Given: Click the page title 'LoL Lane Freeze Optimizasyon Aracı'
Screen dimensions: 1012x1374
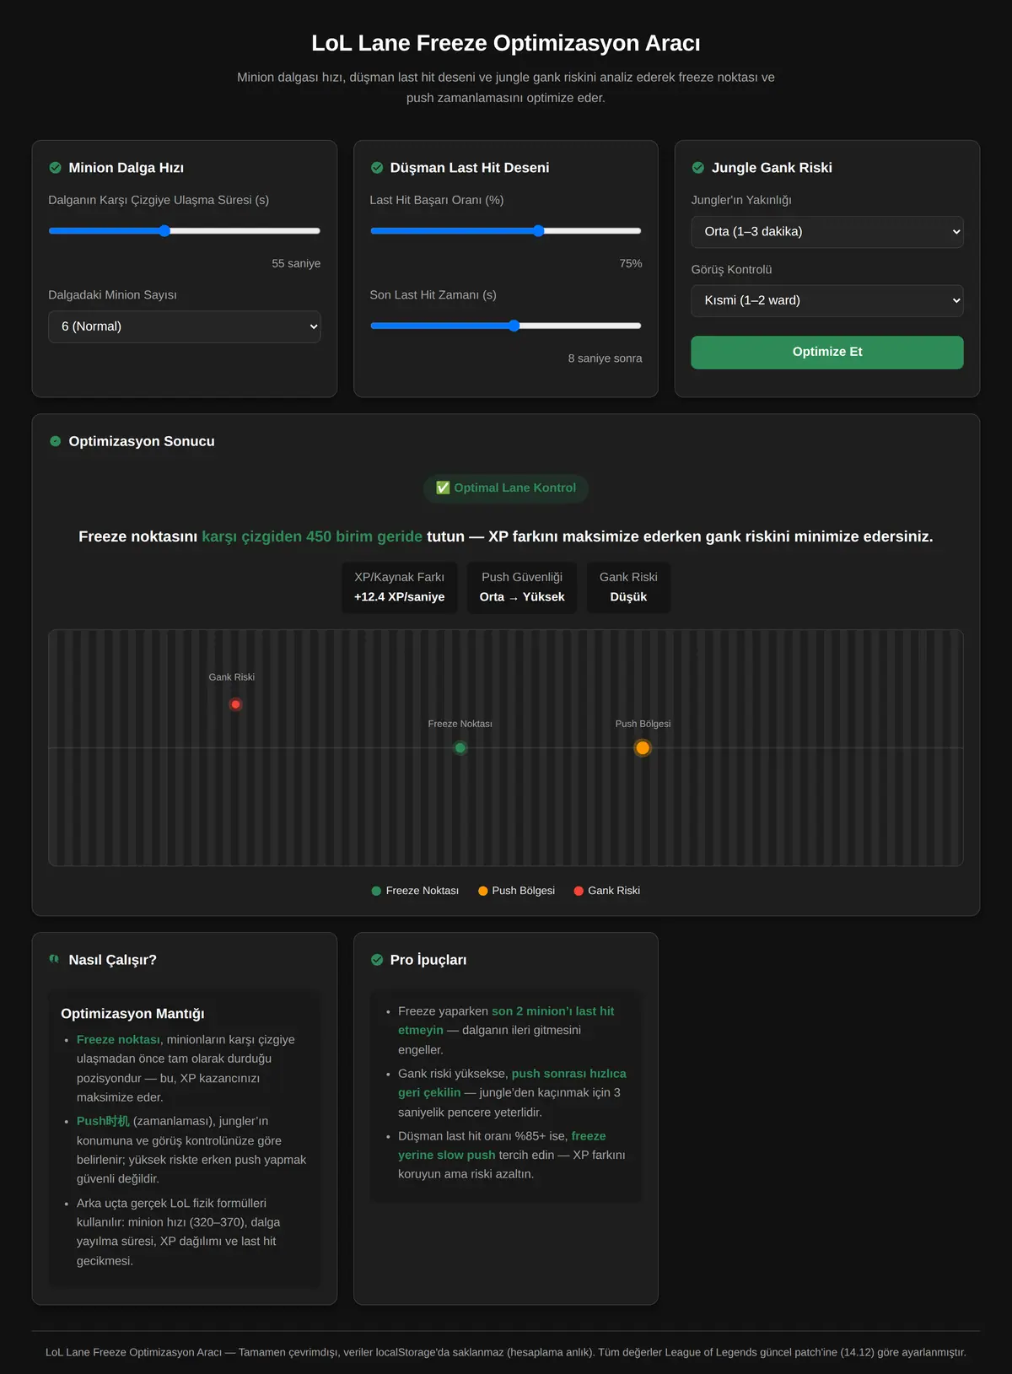Looking at the screenshot, I should tap(506, 43).
